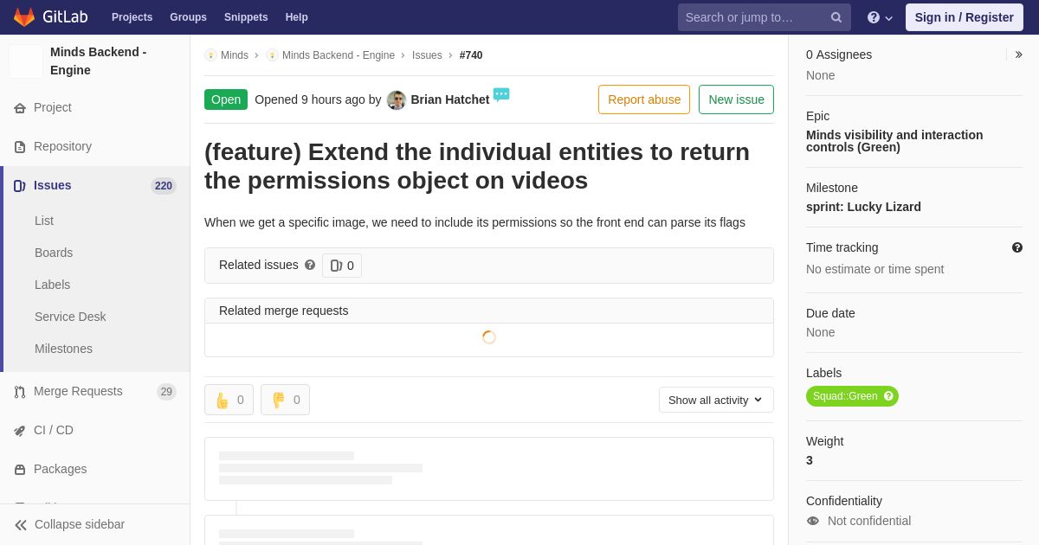Click the New issue button
Viewport: 1039px width, 545px height.
pyautogui.click(x=736, y=99)
